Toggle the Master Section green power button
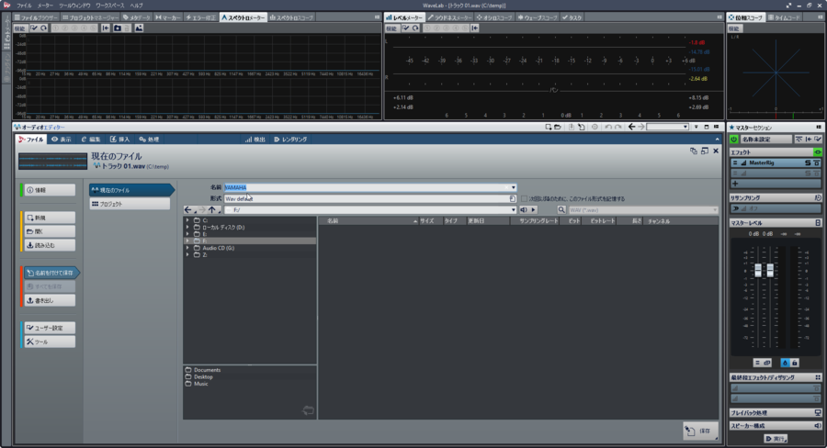The height and width of the screenshot is (448, 827). coord(733,140)
